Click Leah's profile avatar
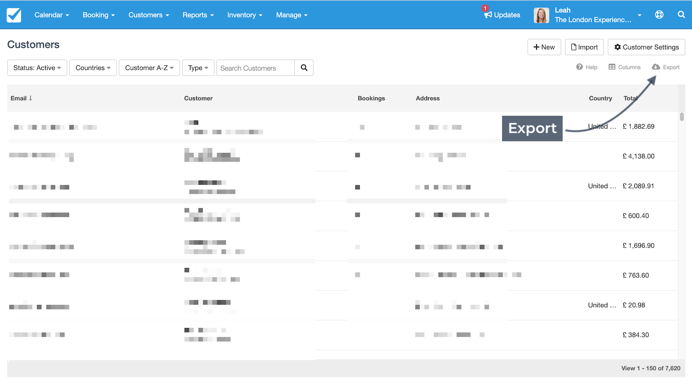 [x=541, y=15]
